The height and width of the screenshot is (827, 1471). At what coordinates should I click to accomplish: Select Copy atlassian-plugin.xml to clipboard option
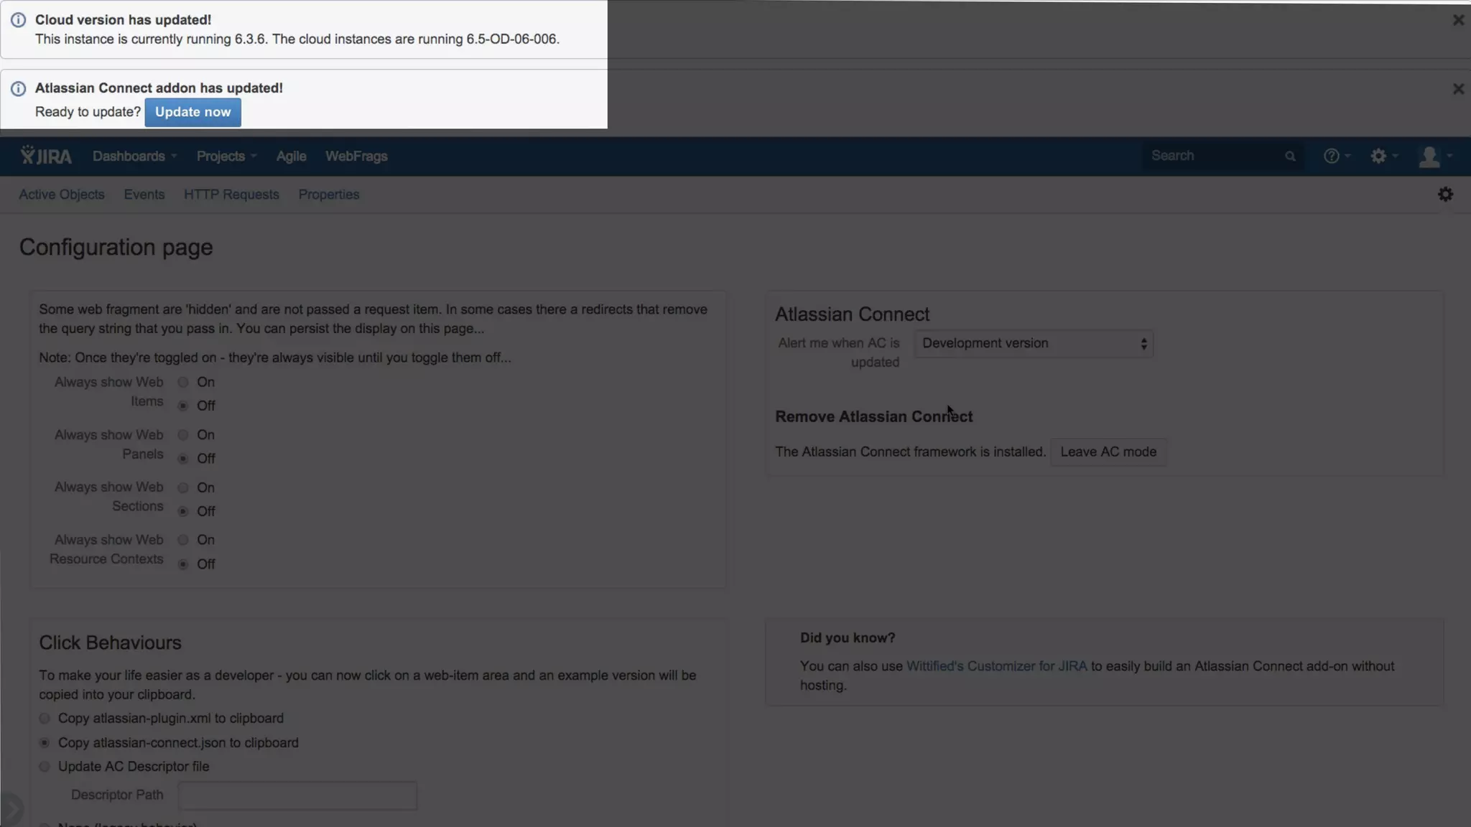45,719
